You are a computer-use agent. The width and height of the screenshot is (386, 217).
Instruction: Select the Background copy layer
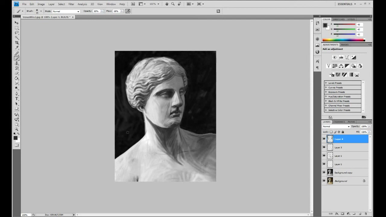tap(345, 173)
